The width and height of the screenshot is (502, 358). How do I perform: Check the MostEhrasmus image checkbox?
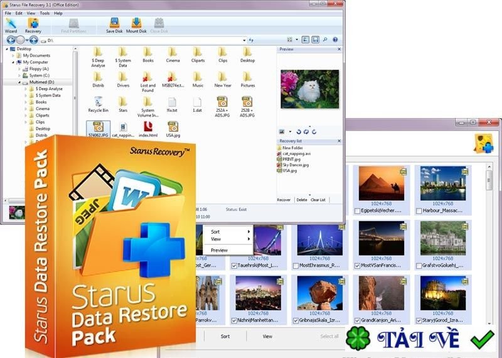pos(296,266)
